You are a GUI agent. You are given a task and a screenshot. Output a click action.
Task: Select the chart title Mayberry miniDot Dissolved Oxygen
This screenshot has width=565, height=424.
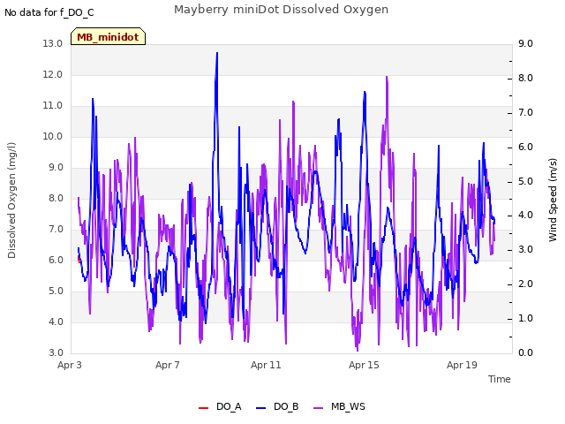pos(281,10)
